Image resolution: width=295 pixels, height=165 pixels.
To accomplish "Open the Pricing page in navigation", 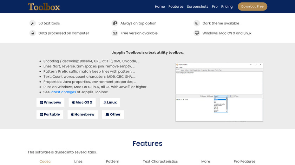I will click(227, 7).
